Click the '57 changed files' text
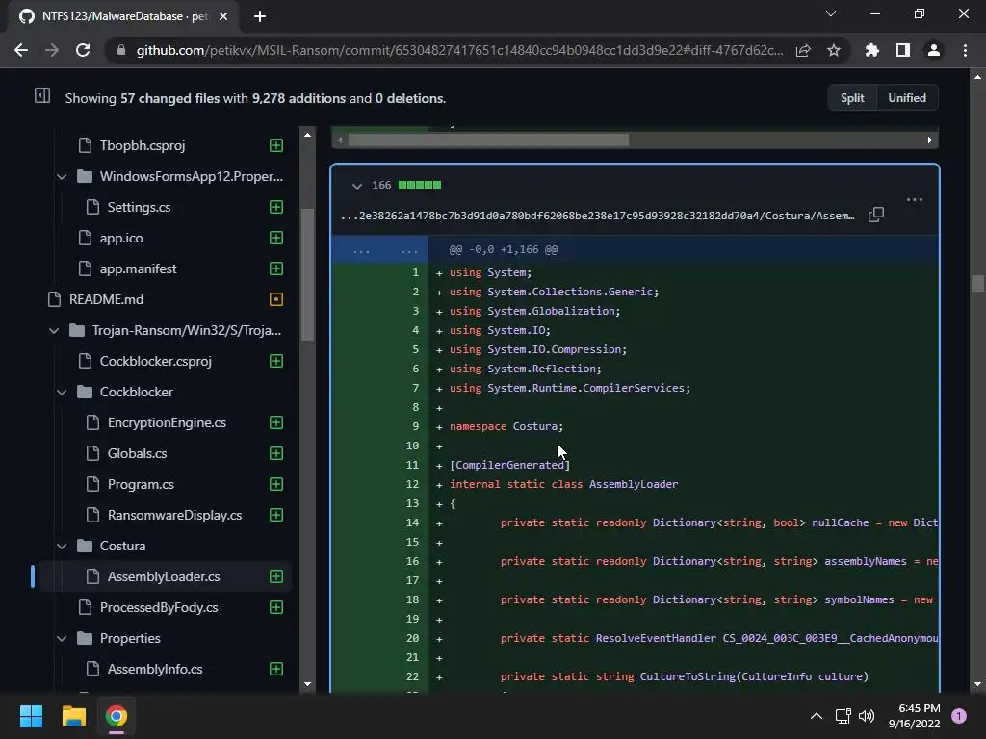The width and height of the screenshot is (986, 739). pyautogui.click(x=169, y=99)
